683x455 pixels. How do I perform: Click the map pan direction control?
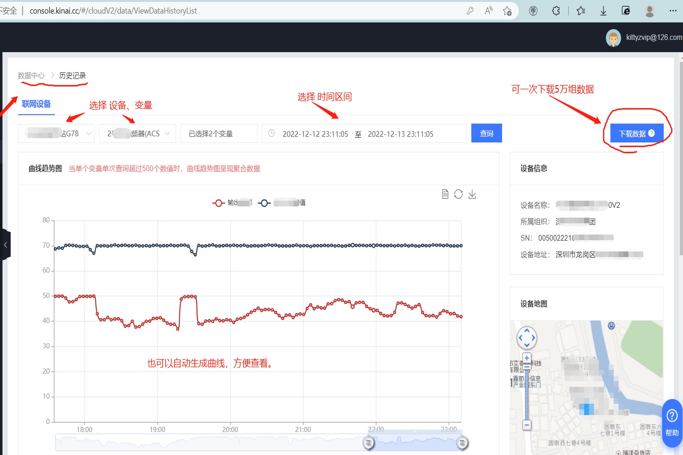click(x=527, y=338)
